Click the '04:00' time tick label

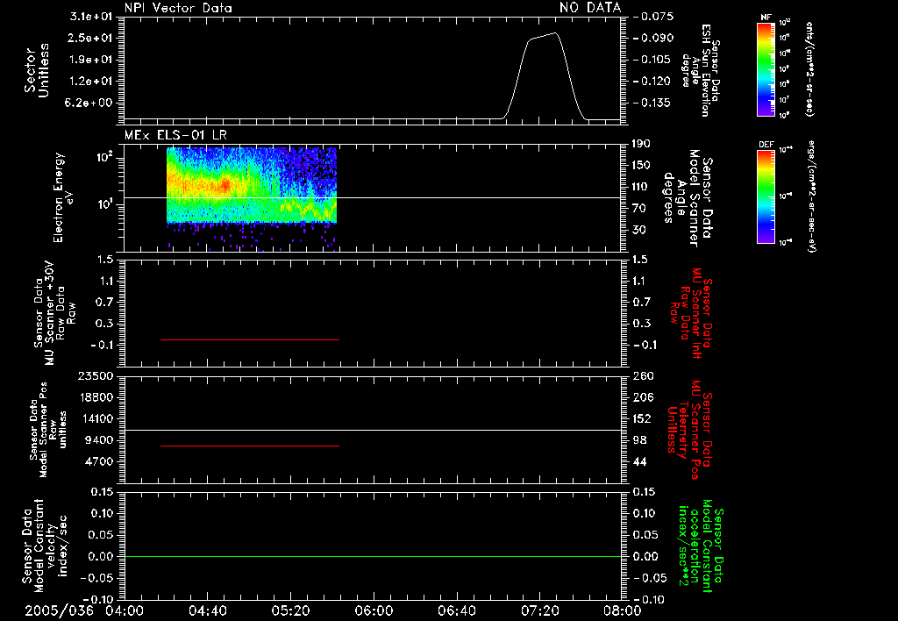coord(125,610)
